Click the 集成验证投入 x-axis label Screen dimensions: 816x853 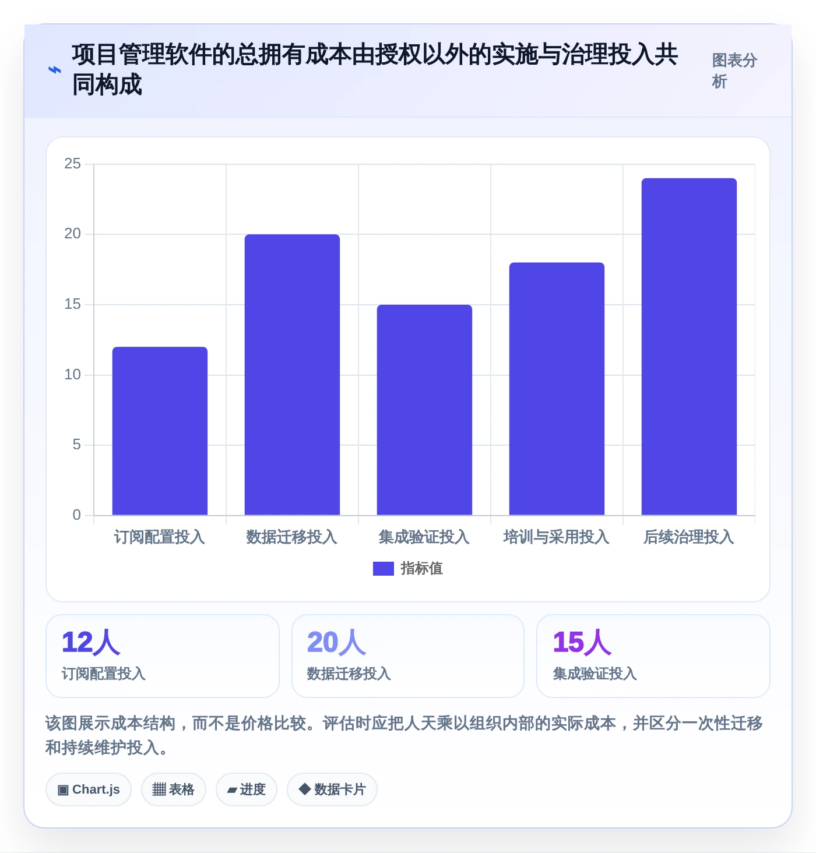coord(424,537)
